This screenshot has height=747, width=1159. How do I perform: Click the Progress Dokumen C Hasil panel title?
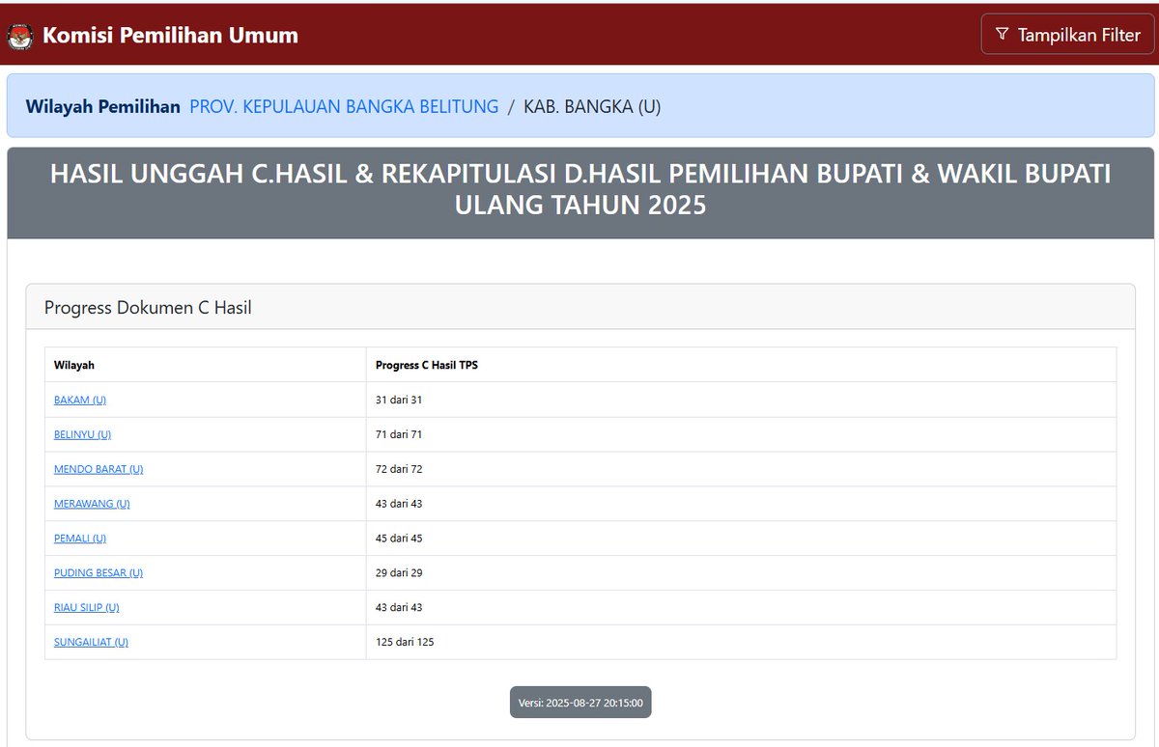click(147, 307)
